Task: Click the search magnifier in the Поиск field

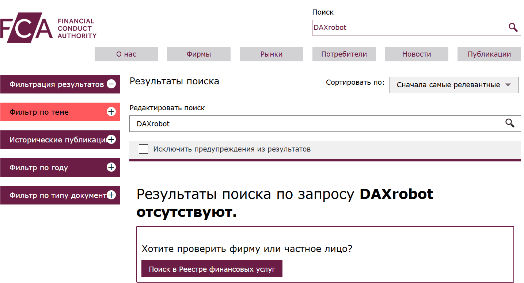Action: [x=513, y=27]
